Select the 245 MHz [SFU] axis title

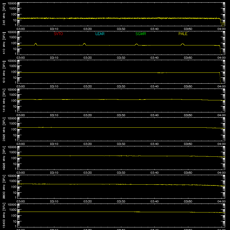pos(4,14)
